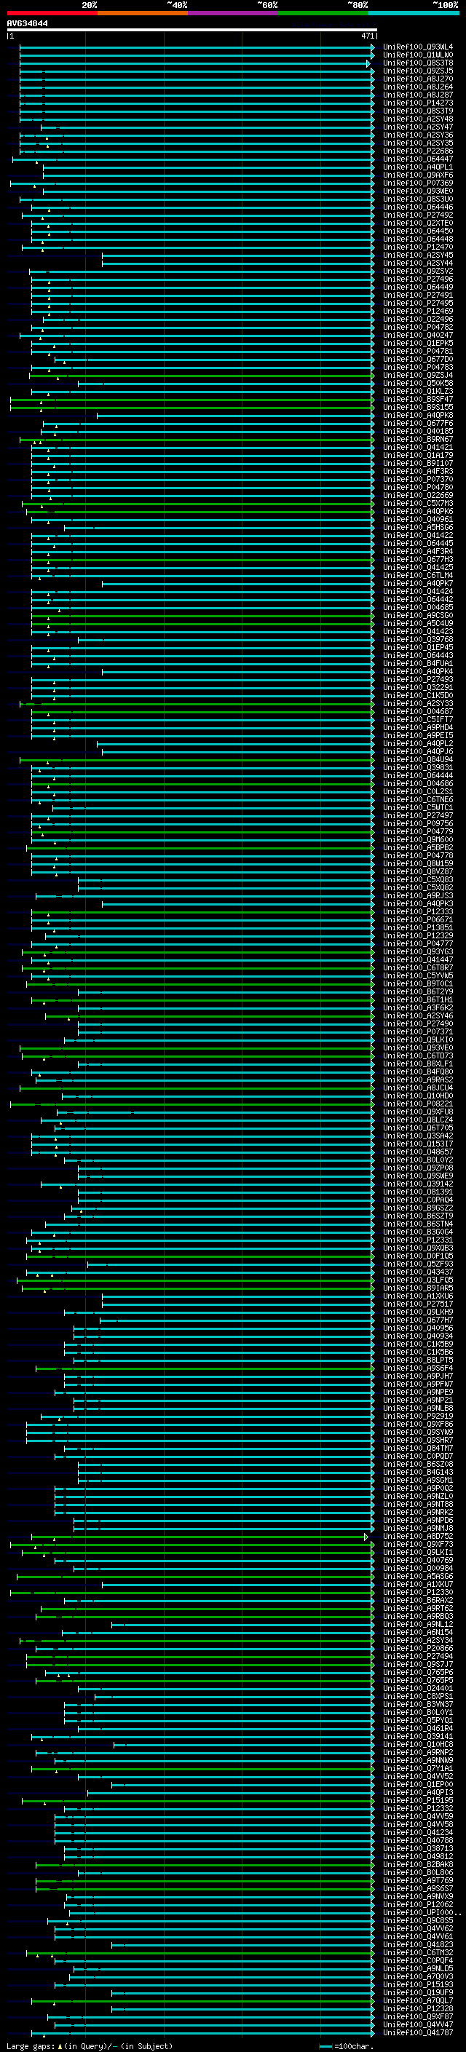The height and width of the screenshot is (2052, 466).
Task: Select label UniRef100_P06671
Action: 417,920
